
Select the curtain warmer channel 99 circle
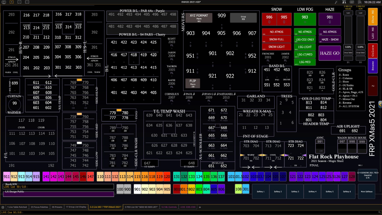pyautogui.click(x=15, y=105)
